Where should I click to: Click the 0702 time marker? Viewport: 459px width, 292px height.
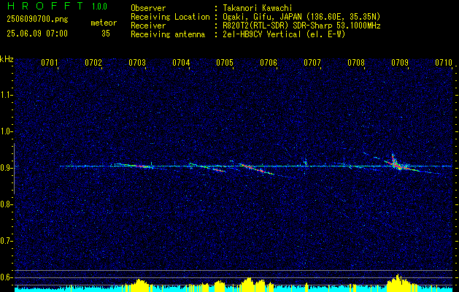click(93, 63)
